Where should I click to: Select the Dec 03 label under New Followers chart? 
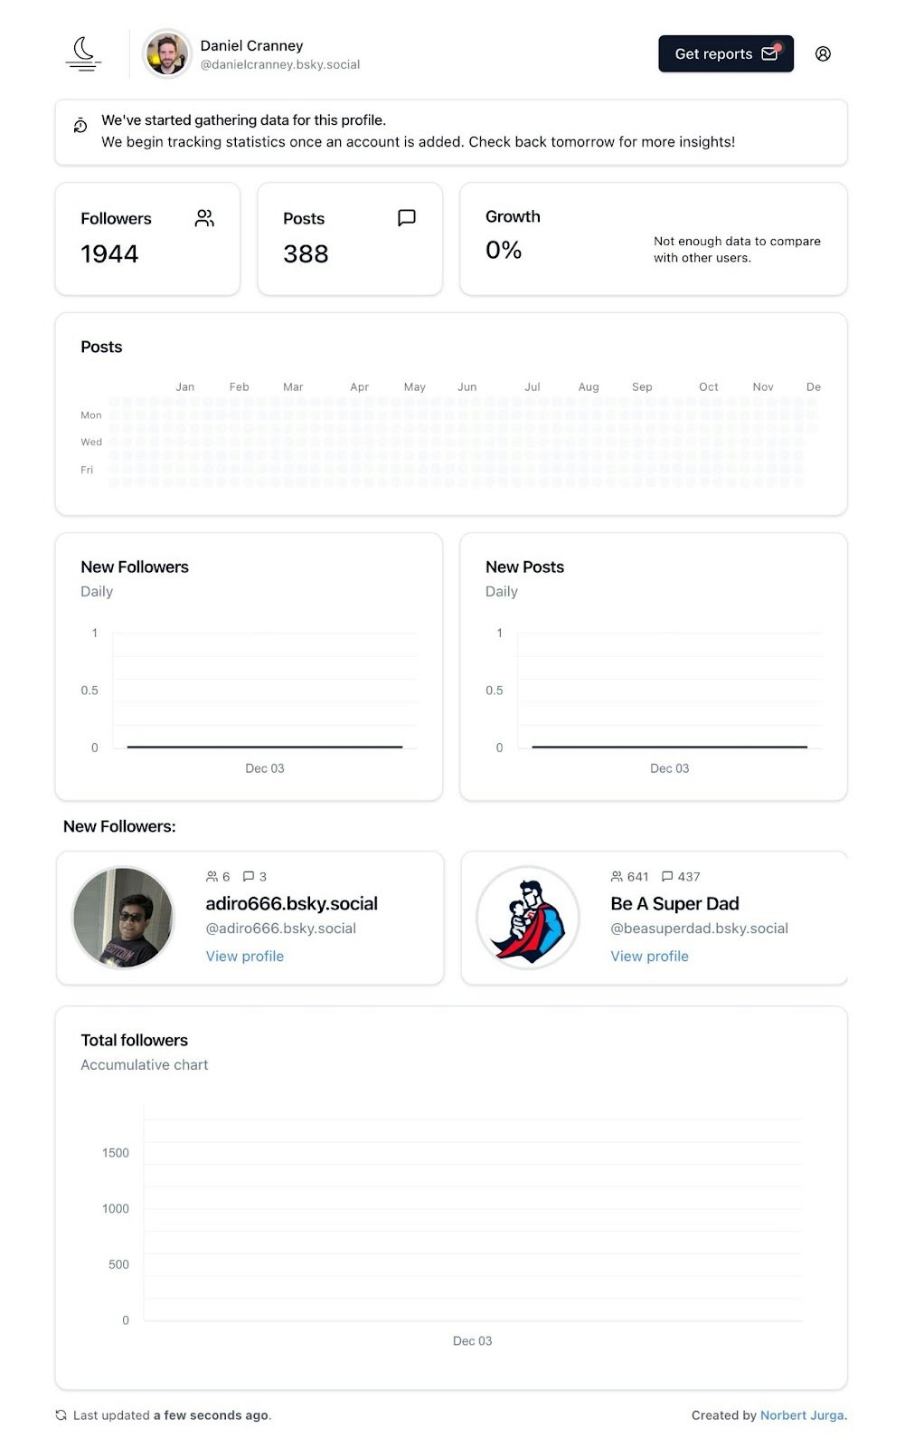click(x=264, y=768)
